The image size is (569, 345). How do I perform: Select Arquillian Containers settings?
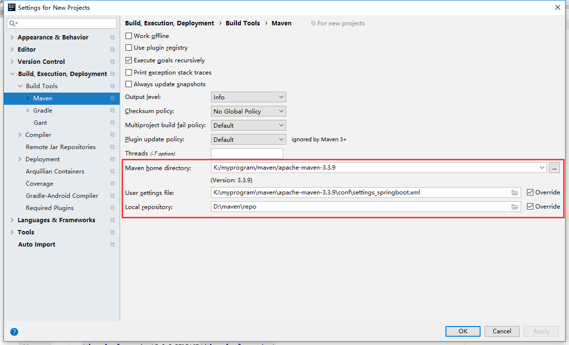tap(55, 172)
